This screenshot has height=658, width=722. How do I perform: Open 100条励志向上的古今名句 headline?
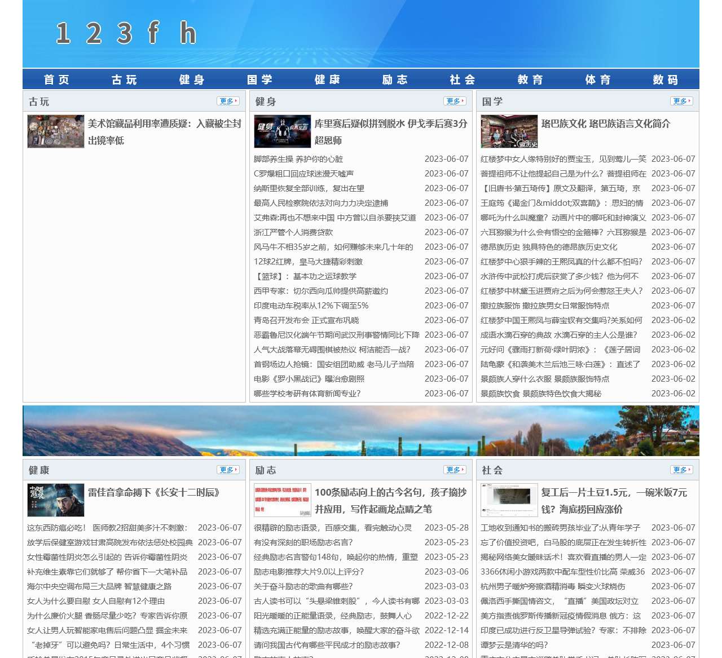pos(390,493)
